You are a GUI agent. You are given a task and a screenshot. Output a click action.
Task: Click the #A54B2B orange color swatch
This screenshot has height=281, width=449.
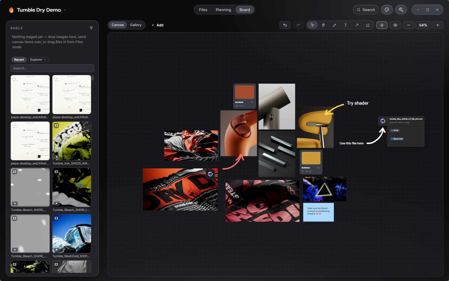coord(245,92)
